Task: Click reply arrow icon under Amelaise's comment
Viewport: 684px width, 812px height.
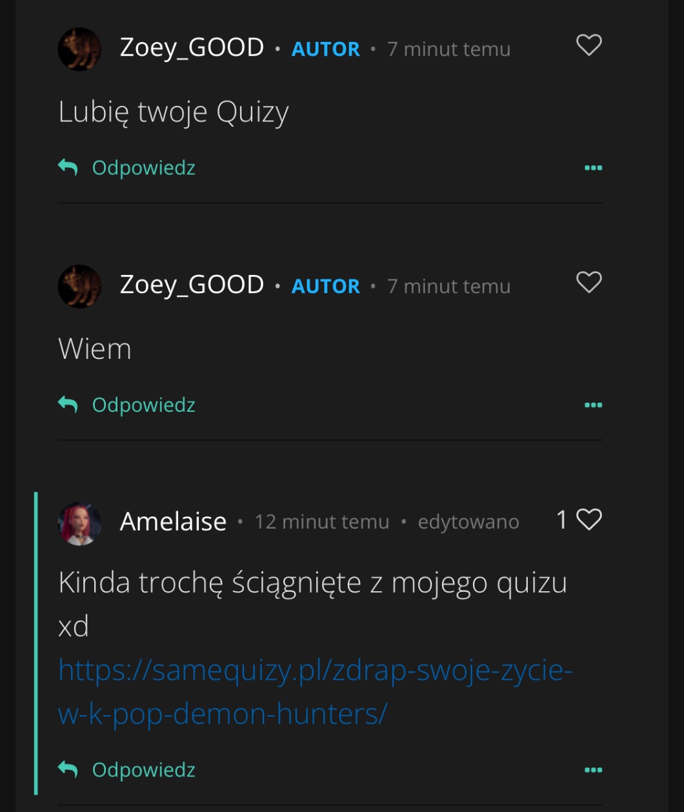Action: tap(68, 769)
